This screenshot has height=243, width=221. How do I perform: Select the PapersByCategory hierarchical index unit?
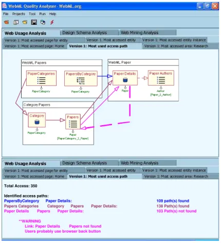tap(81, 79)
